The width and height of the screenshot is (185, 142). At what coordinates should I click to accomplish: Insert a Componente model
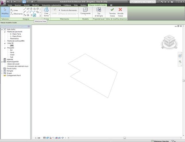[85, 11]
